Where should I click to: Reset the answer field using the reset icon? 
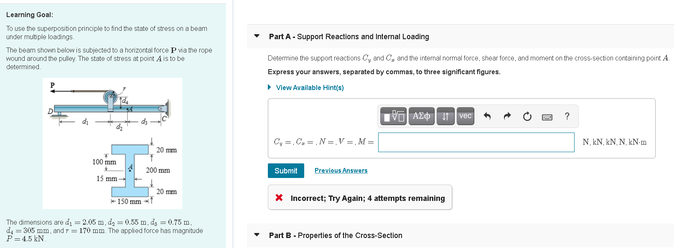(527, 116)
